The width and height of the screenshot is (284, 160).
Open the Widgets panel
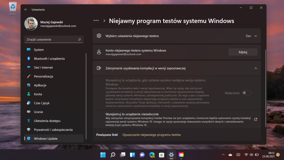[x=132, y=155]
